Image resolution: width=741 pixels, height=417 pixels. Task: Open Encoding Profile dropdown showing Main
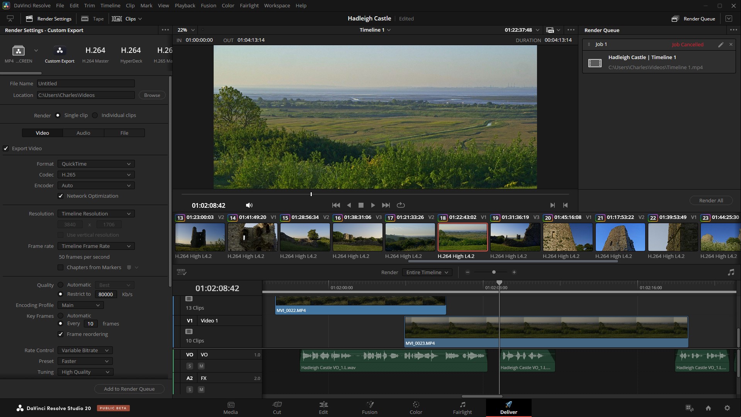click(81, 305)
